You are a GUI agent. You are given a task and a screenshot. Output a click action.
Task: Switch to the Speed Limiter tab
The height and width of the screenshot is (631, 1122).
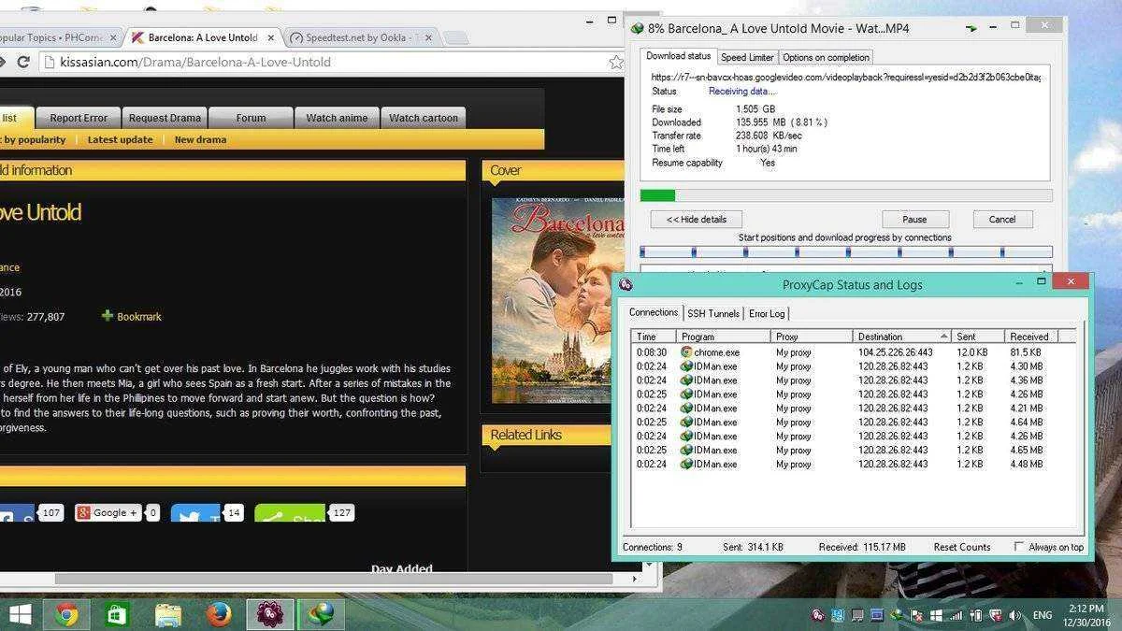pyautogui.click(x=746, y=57)
